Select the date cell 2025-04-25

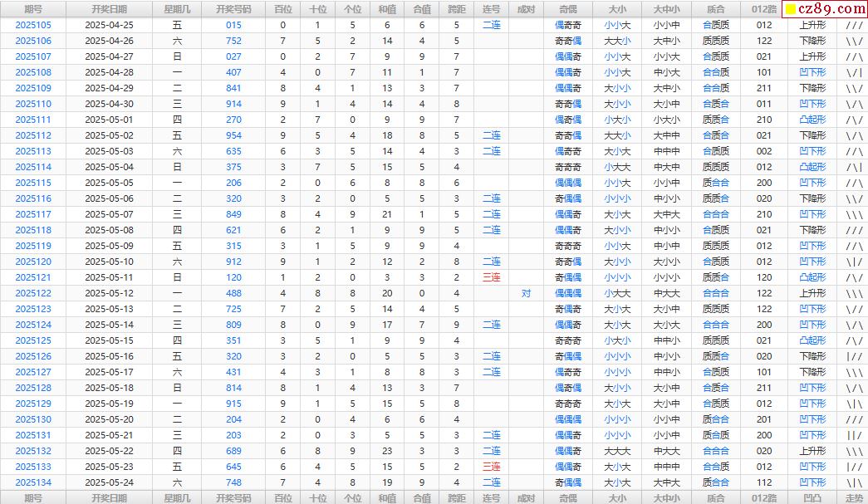click(x=109, y=25)
